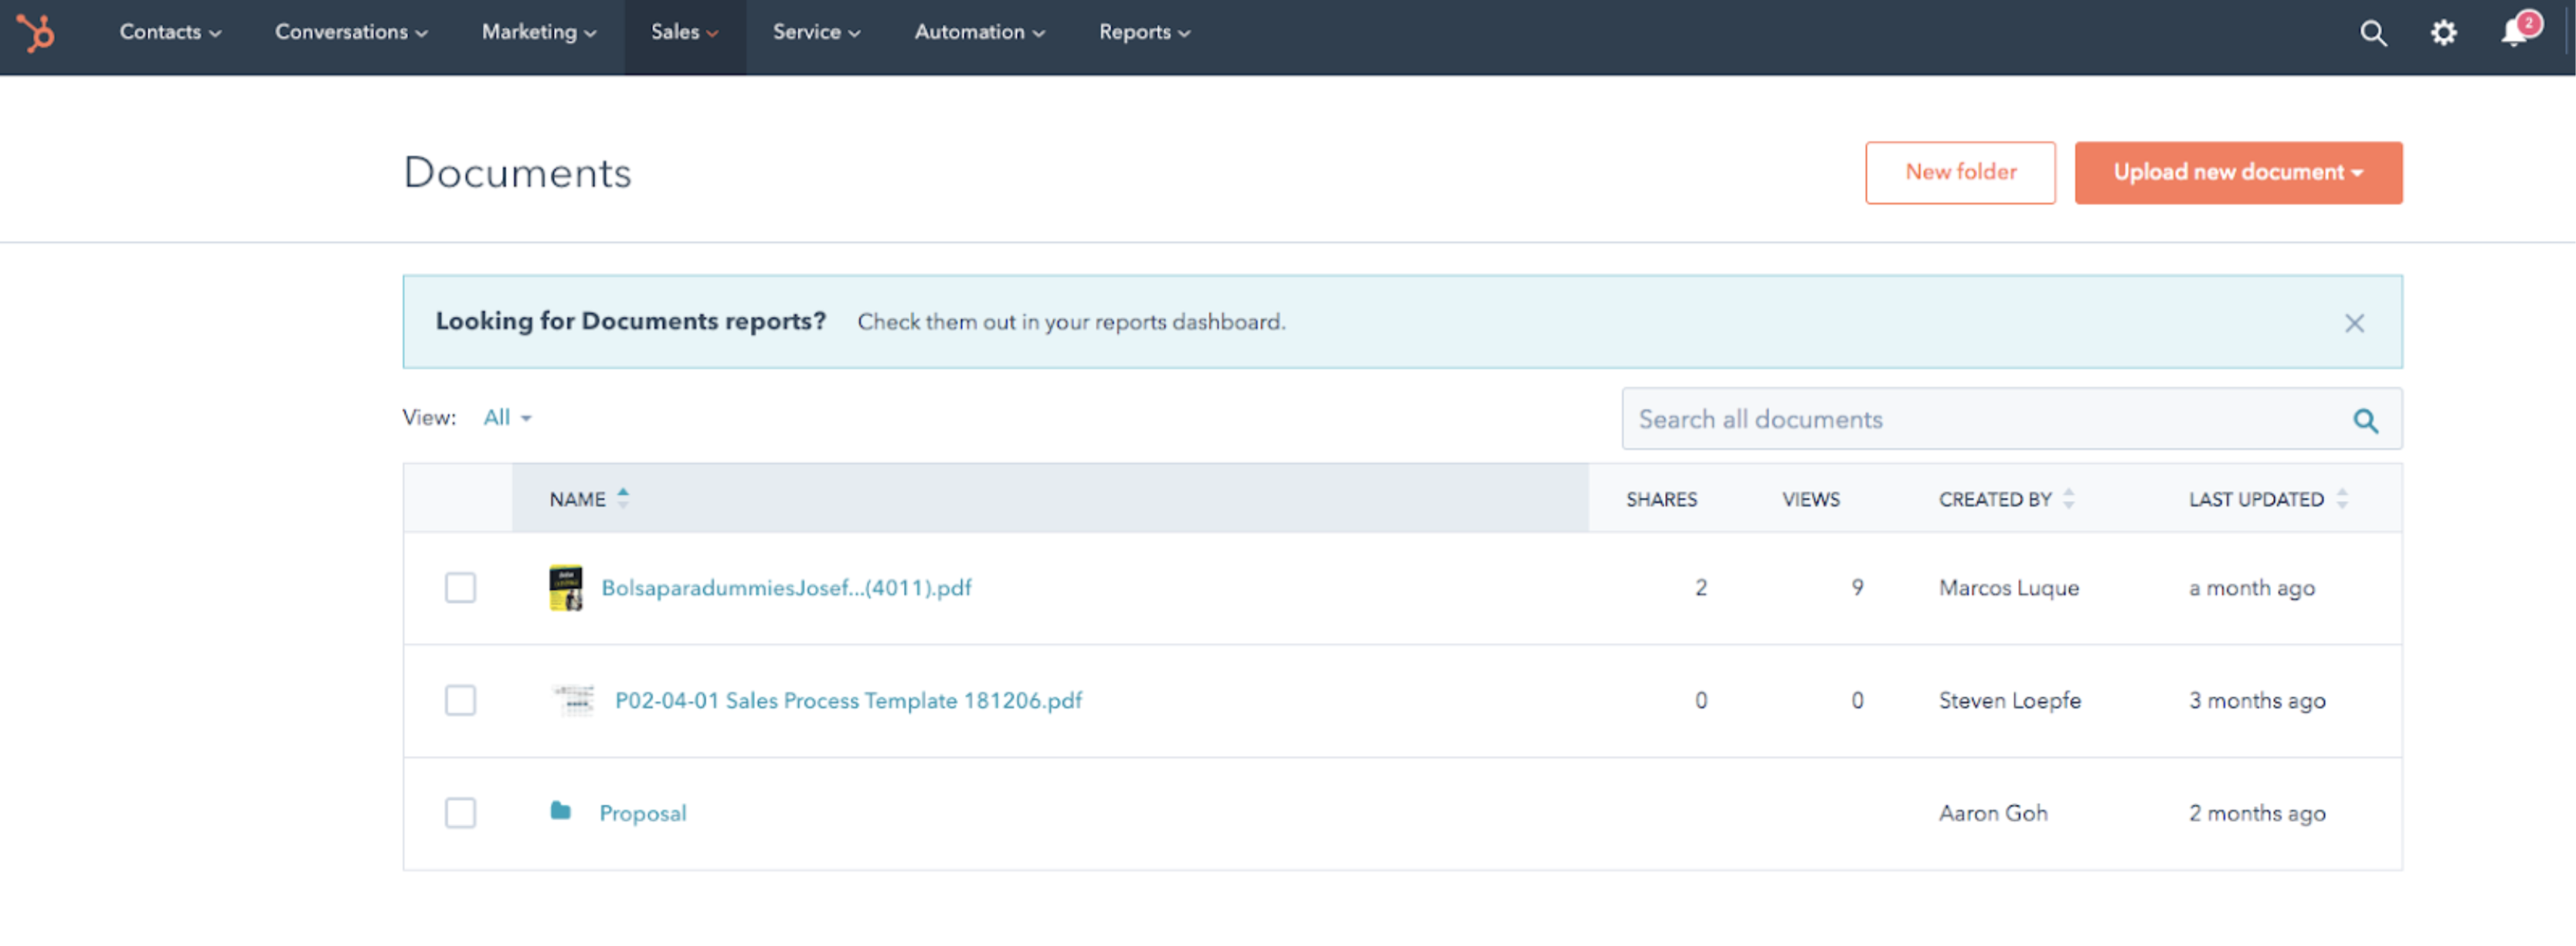Viewport: 2576px width, 946px height.
Task: Open the Bolsaparadummies PDF thumbnail
Action: [x=566, y=588]
